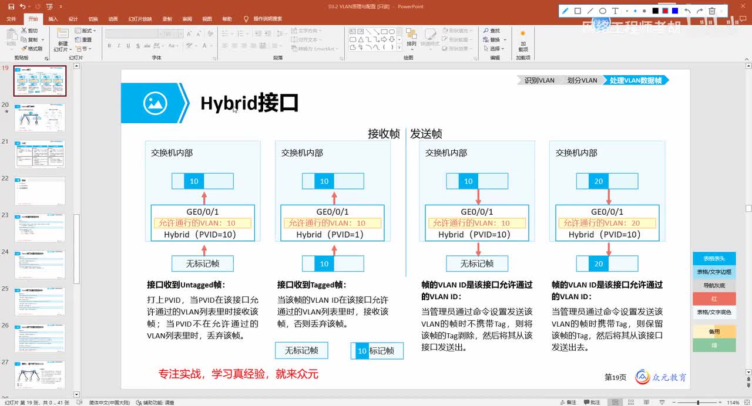The height and width of the screenshot is (406, 752).
Task: Click Format Painter (格式刷)
Action: (x=31, y=48)
